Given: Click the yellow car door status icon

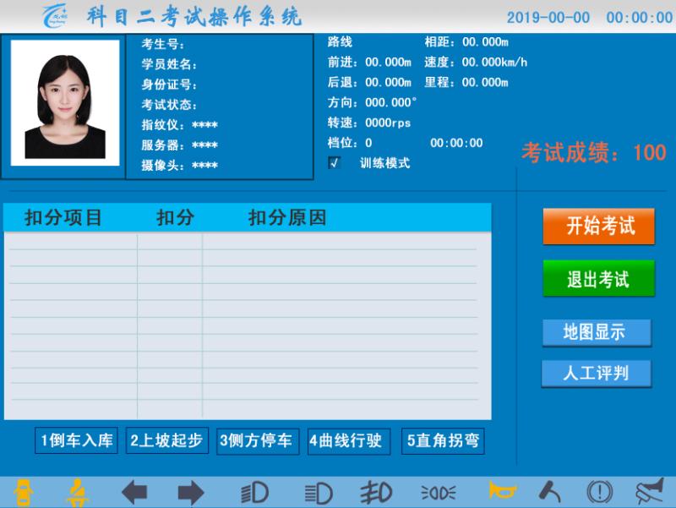Looking at the screenshot, I should [24, 492].
